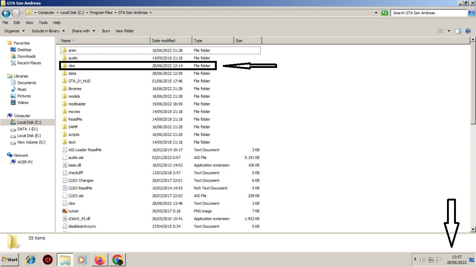The image size is (476, 267).
Task: Go back with the Back arrow button
Action: tap(6, 13)
